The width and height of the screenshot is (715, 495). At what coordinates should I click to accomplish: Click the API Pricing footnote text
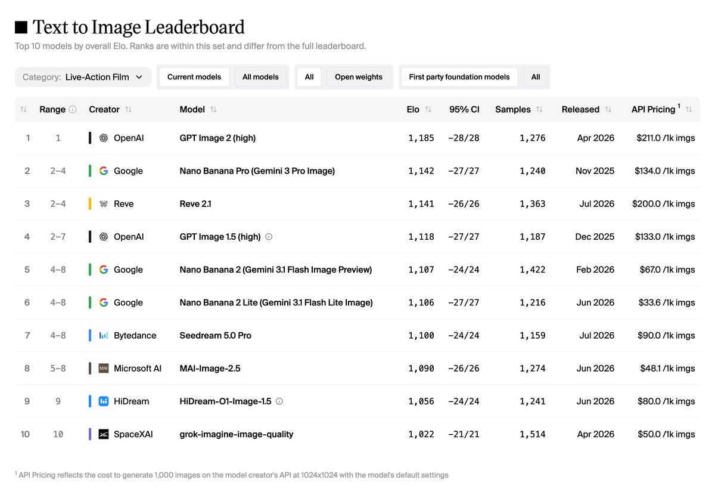pyautogui.click(x=232, y=475)
